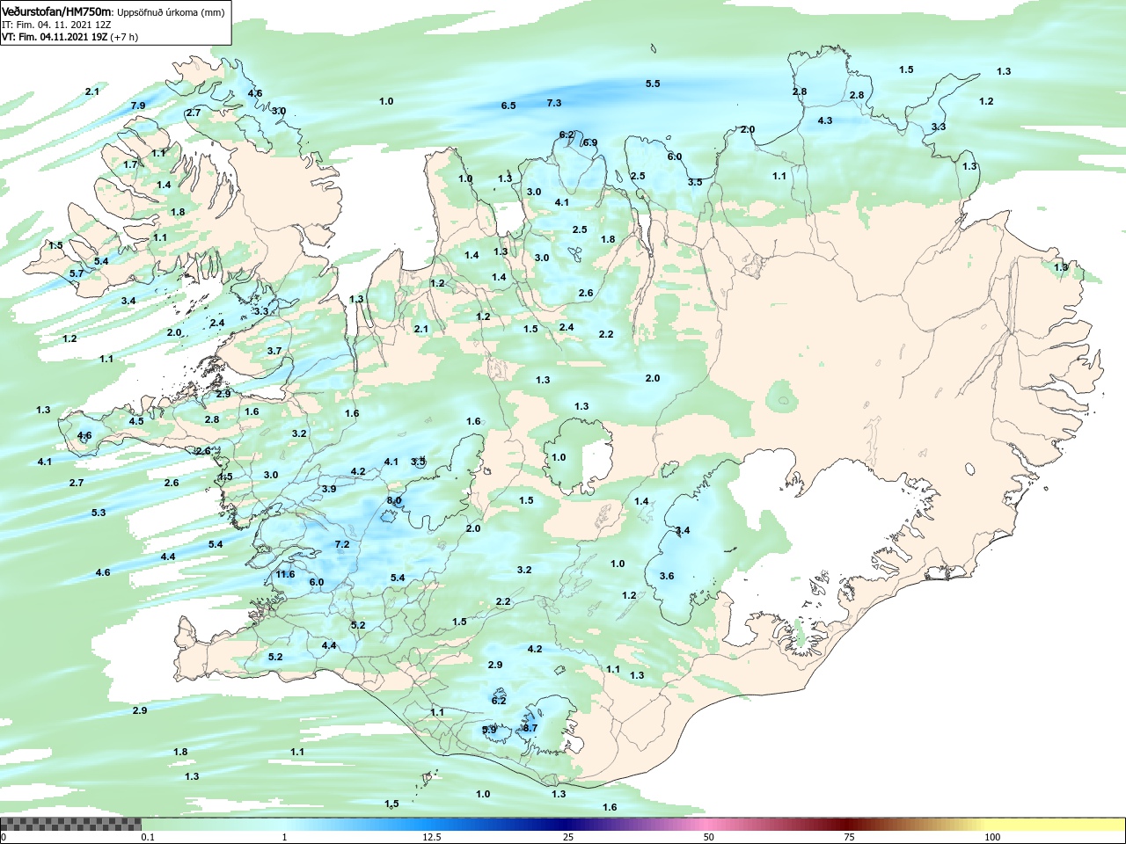Click the Veðurstofan/HM750m title text
This screenshot has width=1126, height=844.
(x=57, y=11)
